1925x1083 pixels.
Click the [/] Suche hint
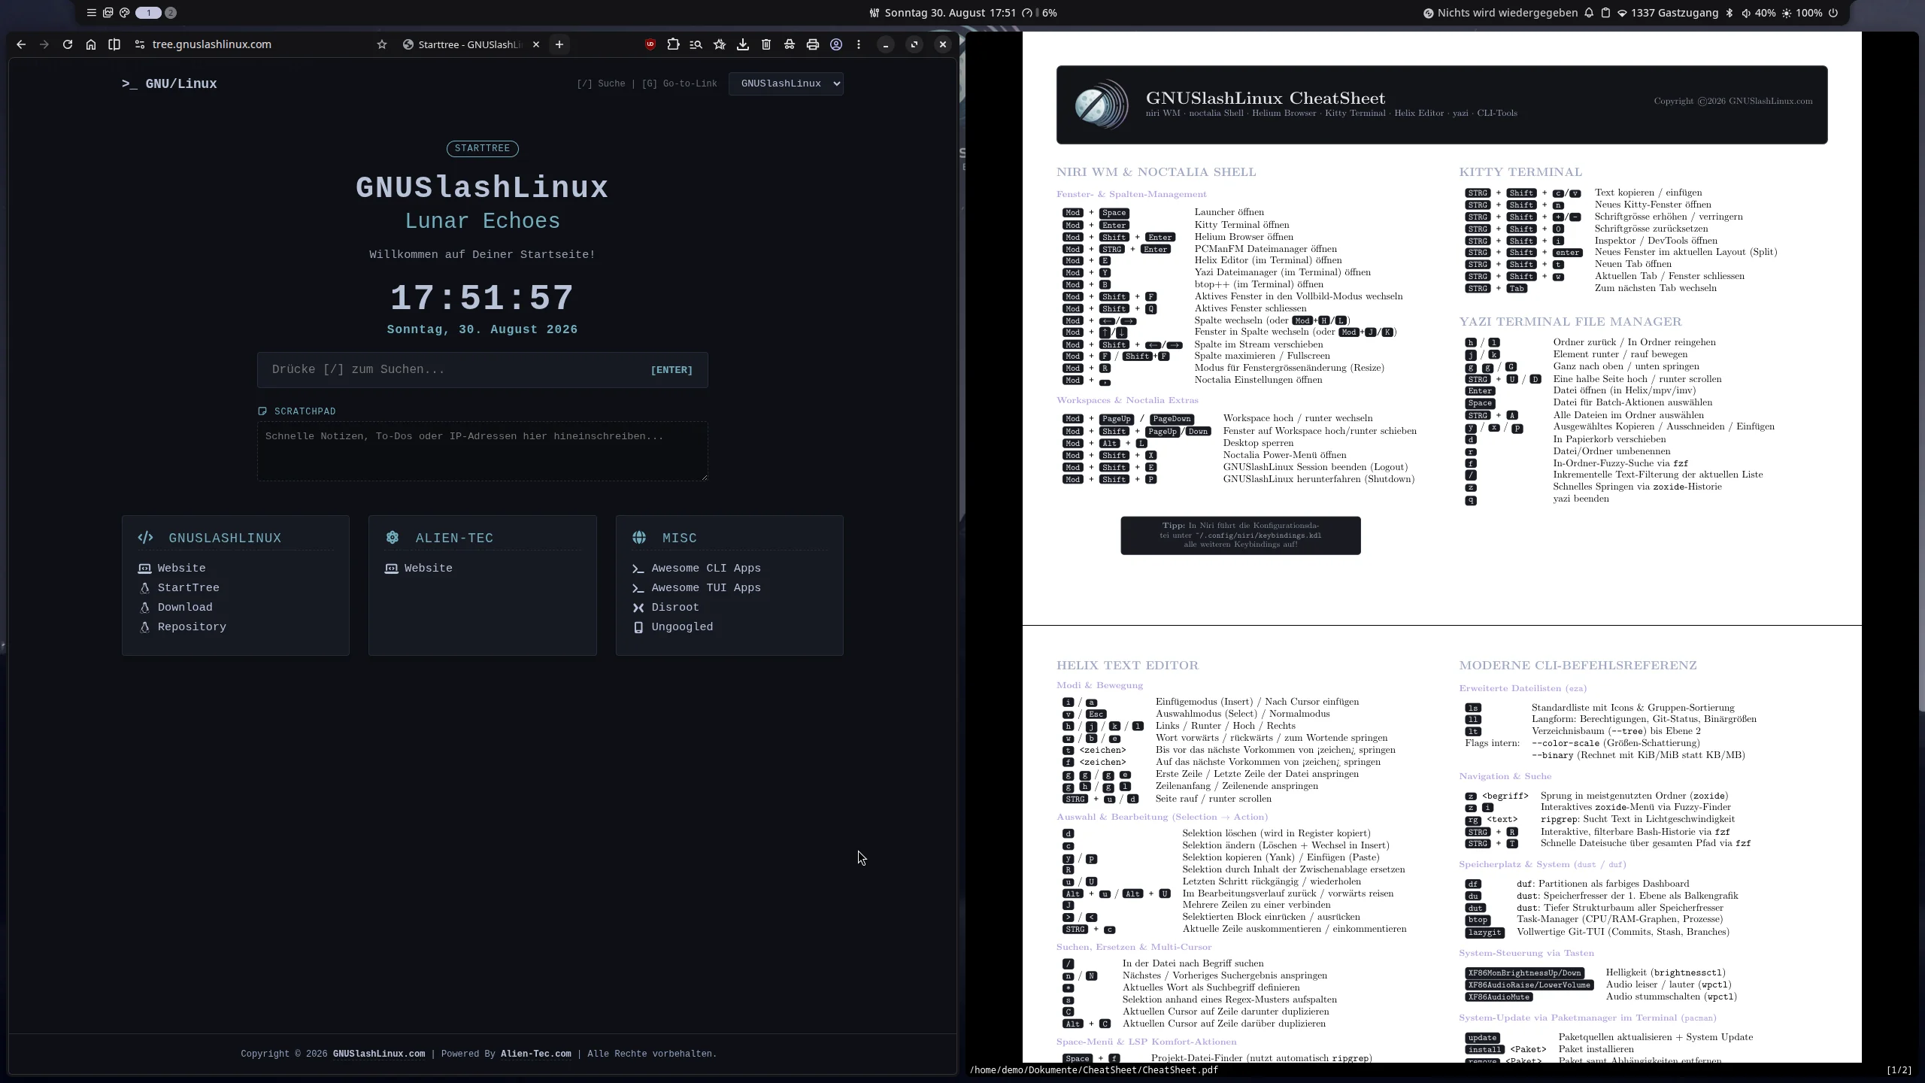[601, 83]
